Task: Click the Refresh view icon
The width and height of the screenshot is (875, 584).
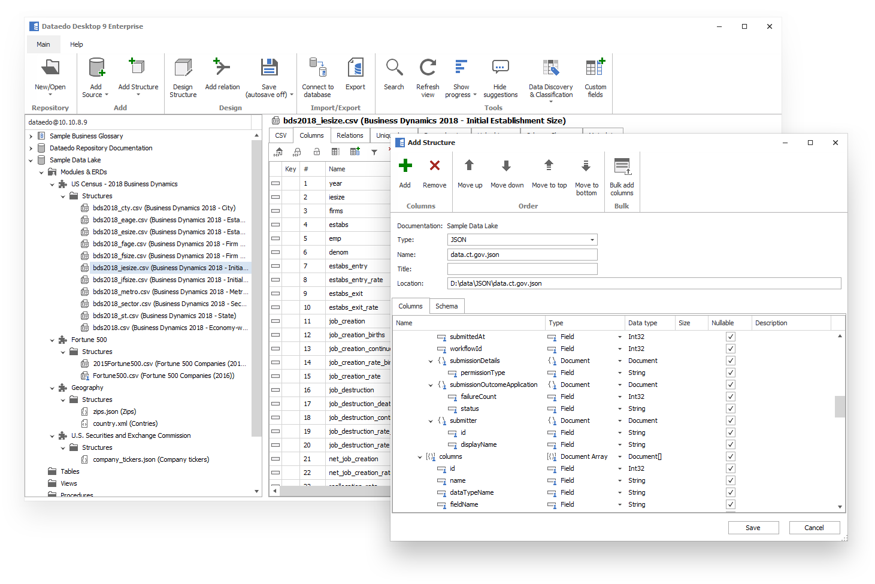Action: [428, 68]
